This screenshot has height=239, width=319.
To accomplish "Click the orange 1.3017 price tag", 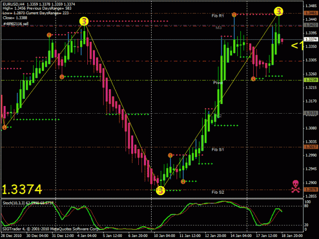I will [x=311, y=147].
